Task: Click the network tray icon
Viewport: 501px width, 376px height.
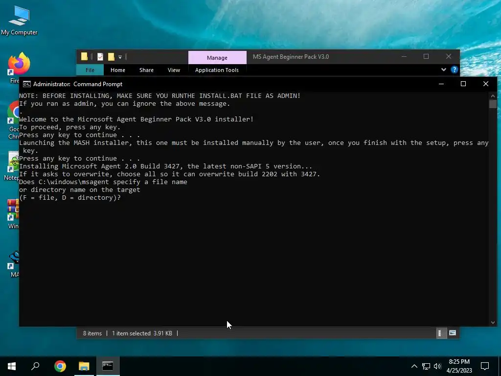Action: 426,366
